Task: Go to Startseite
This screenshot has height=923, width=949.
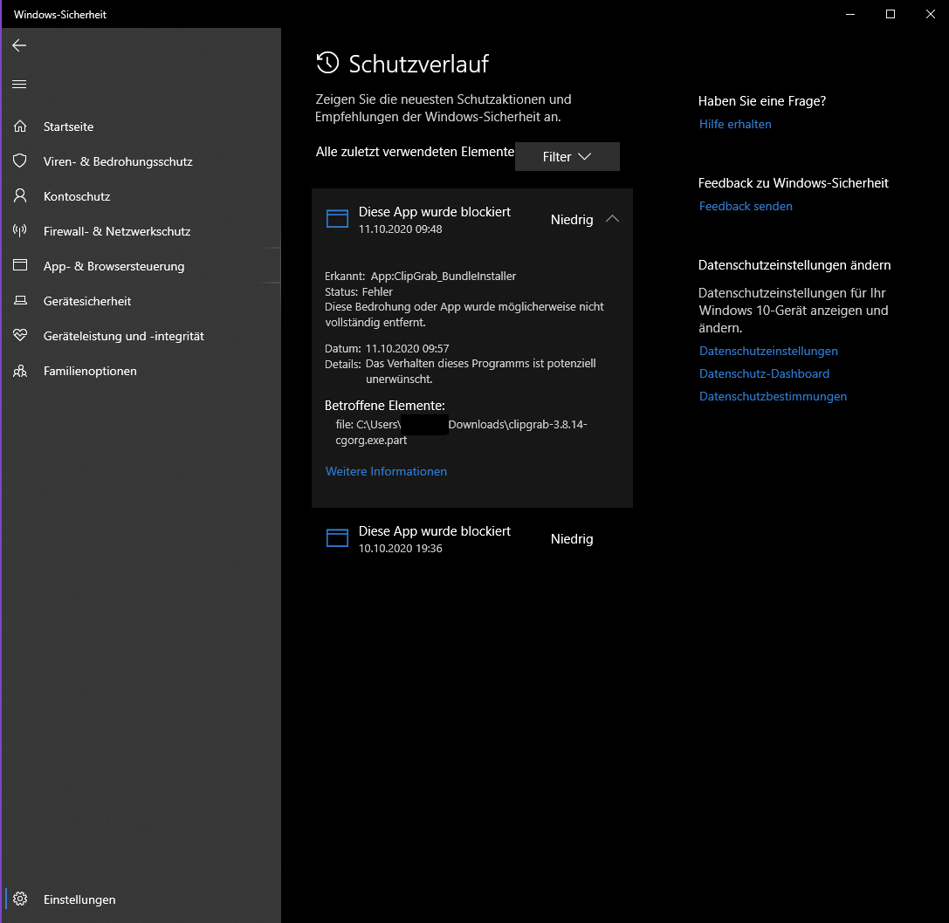Action: pyautogui.click(x=141, y=126)
